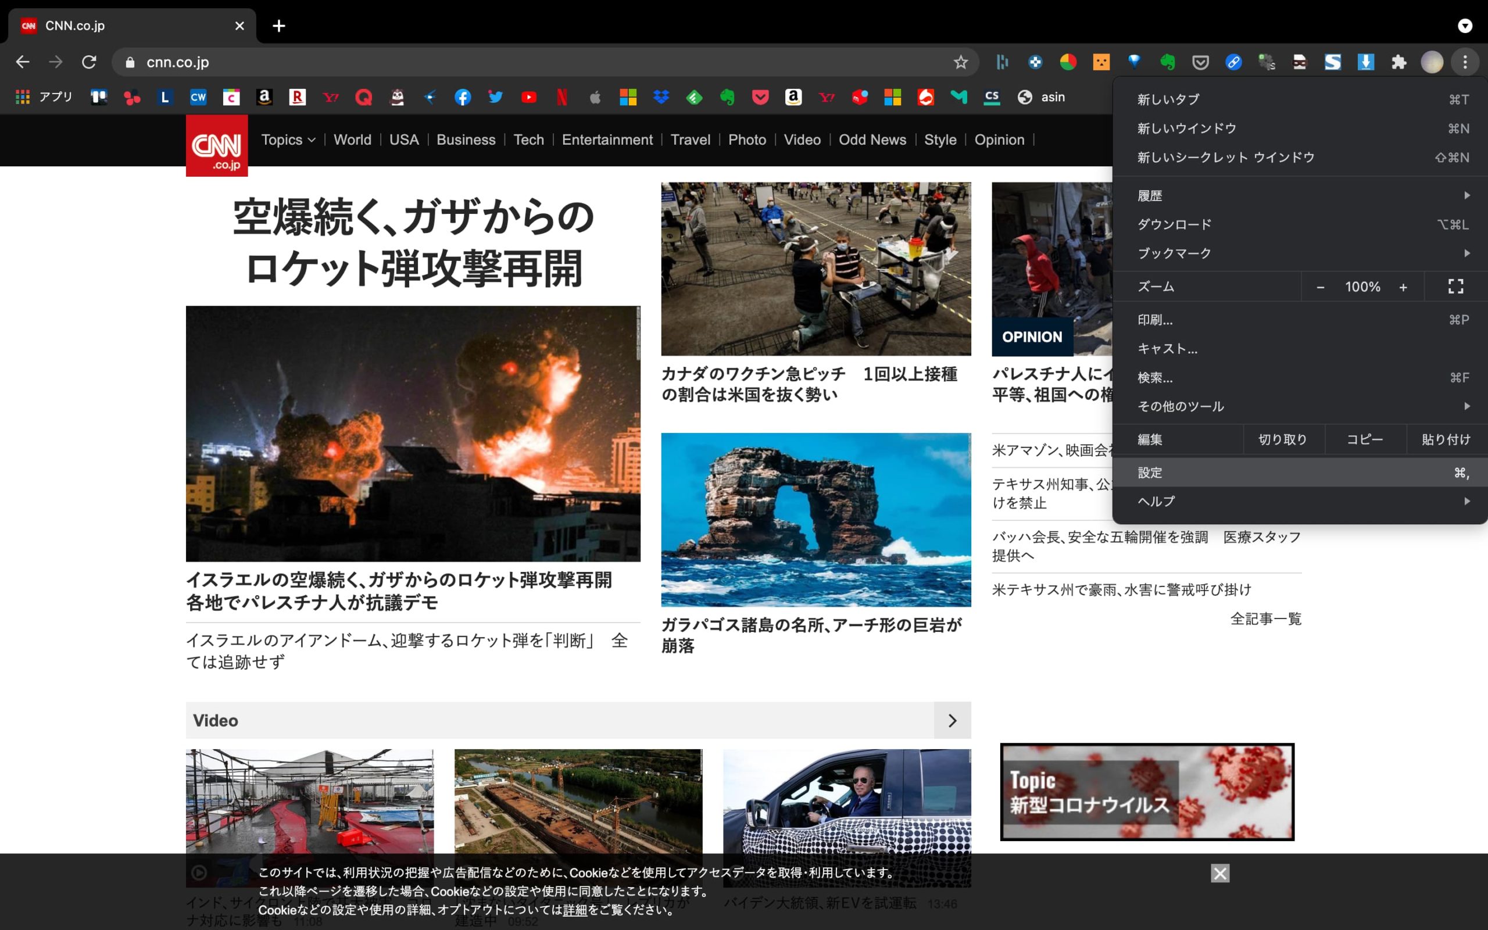This screenshot has height=930, width=1488.
Task: Open the Netflix bookmark
Action: [x=562, y=97]
